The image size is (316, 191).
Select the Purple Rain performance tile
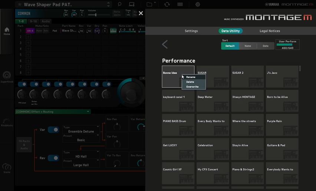pos(282,125)
